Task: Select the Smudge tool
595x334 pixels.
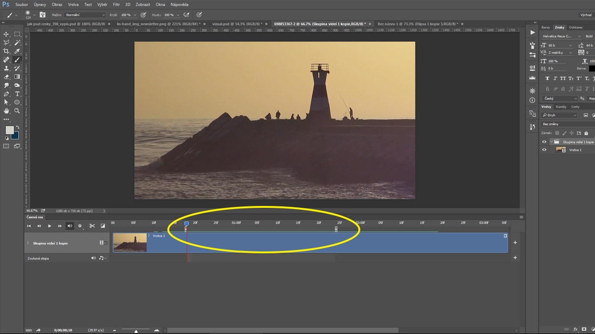Action: click(x=7, y=85)
